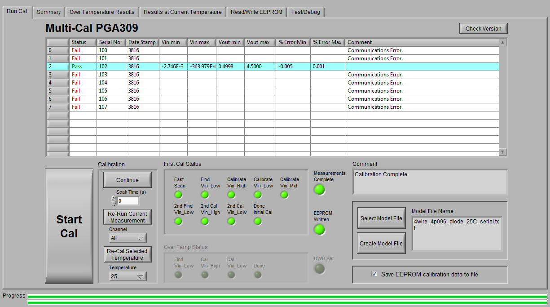Click the Select Model File button
The height and width of the screenshot is (307, 550).
pyautogui.click(x=381, y=218)
